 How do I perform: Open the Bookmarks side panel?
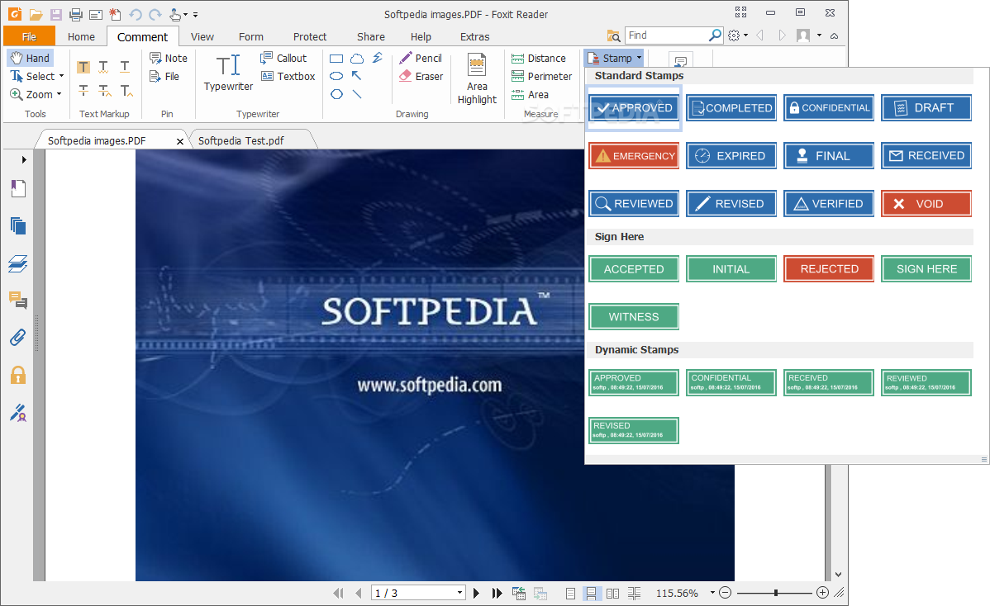pos(17,188)
